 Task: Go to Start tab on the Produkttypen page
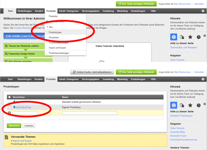click(x=10, y=79)
